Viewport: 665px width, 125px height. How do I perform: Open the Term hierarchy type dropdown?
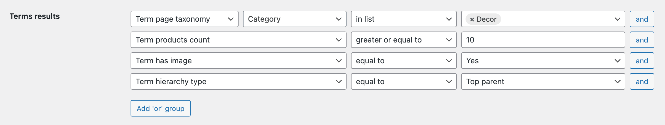(238, 81)
